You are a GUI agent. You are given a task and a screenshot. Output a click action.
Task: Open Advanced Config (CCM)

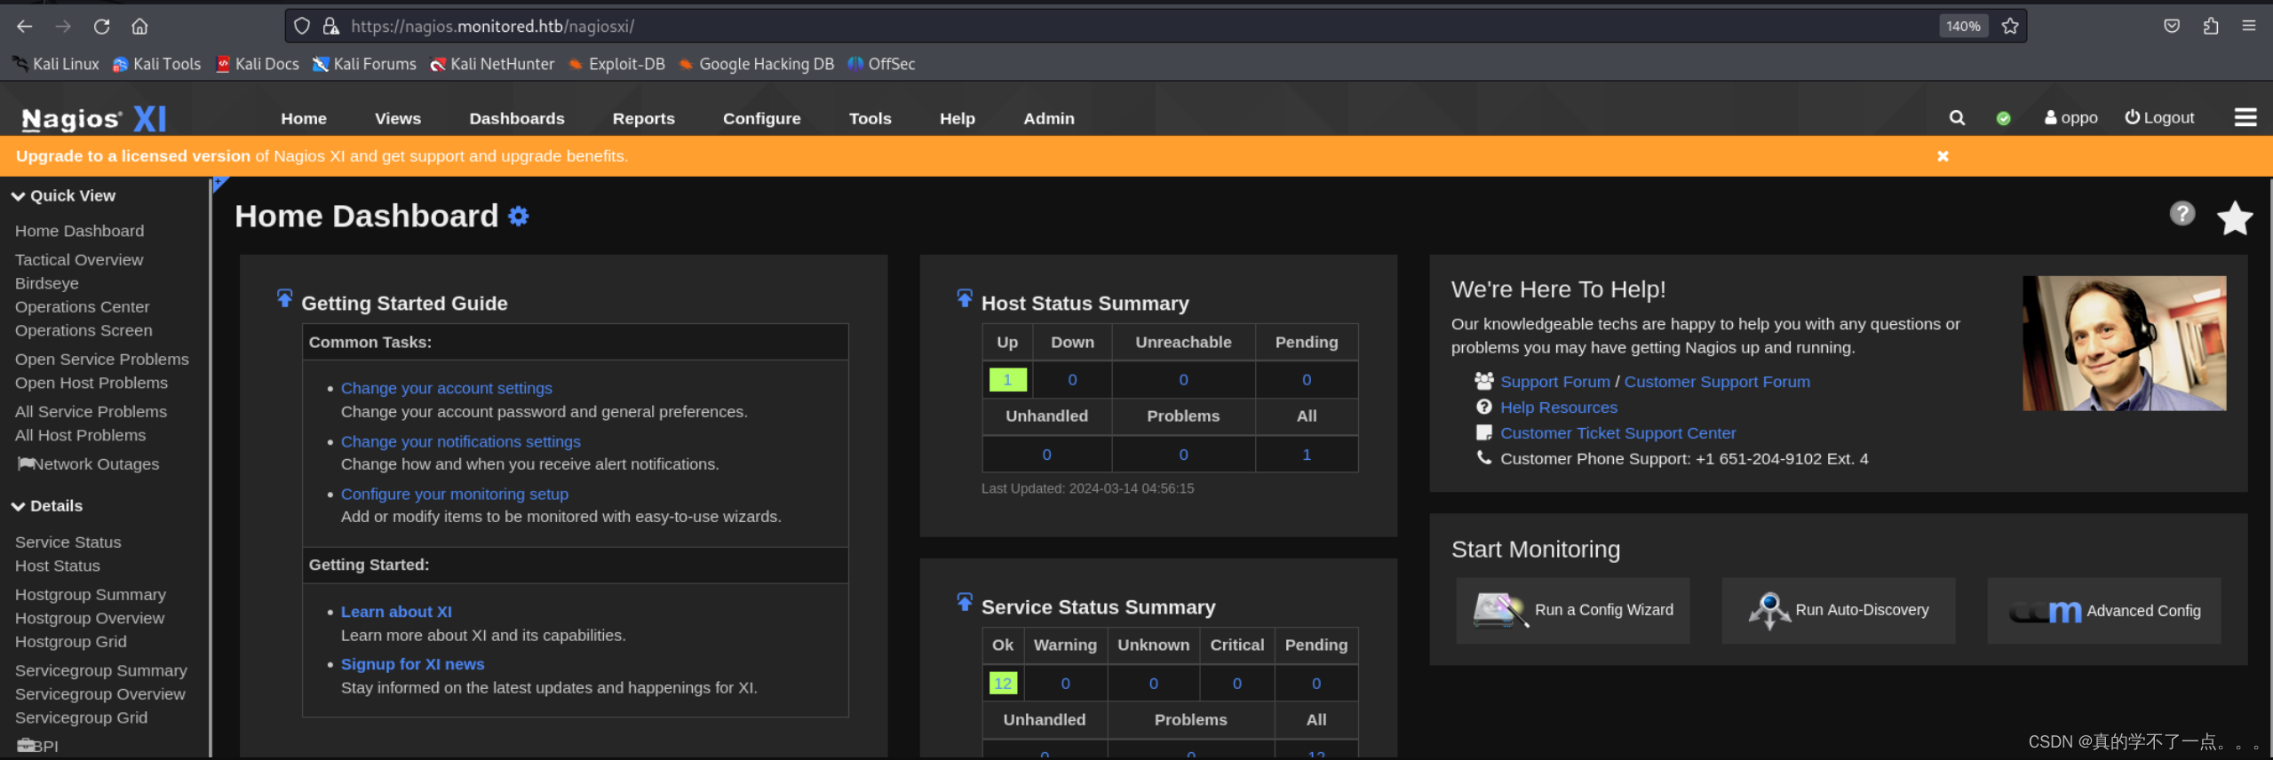click(2104, 610)
